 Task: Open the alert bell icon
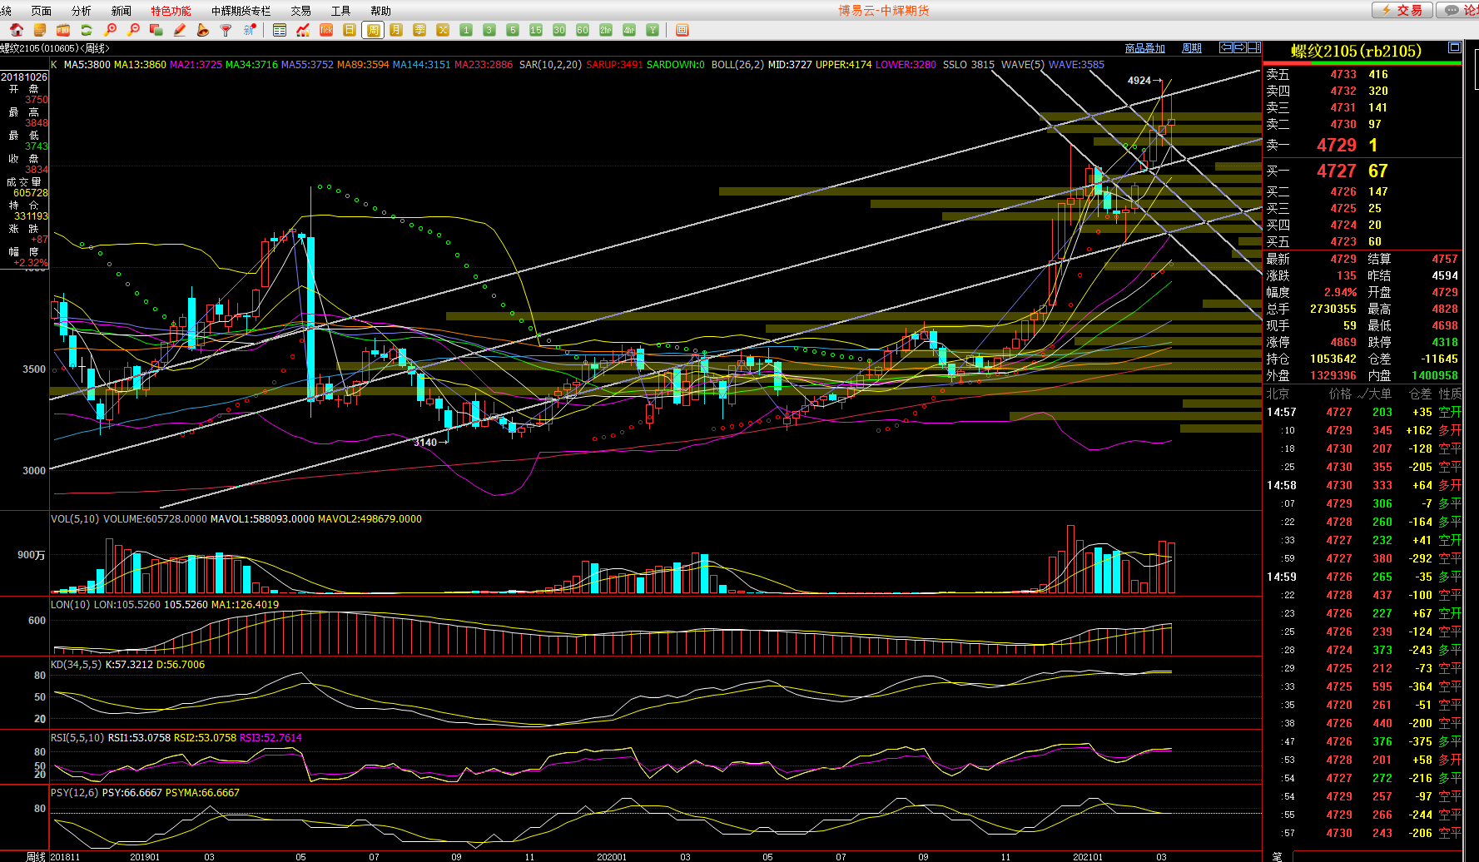point(202,30)
